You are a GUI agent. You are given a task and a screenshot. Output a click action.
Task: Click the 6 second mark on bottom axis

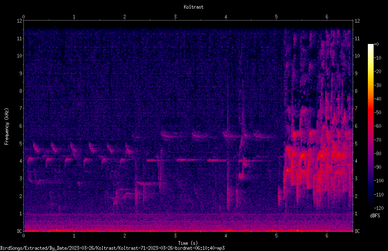coord(327,236)
